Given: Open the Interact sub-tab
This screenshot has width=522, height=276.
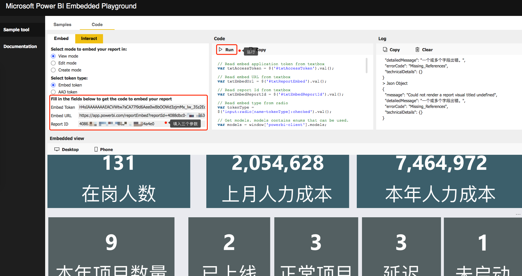Looking at the screenshot, I should (89, 38).
